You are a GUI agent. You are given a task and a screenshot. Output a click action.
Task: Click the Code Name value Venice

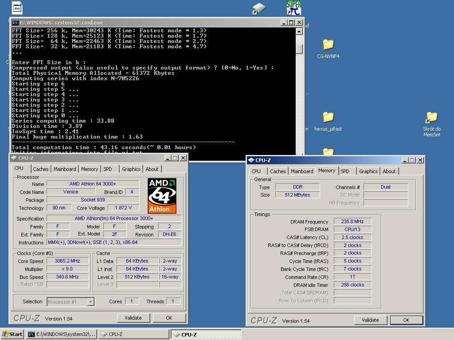pos(70,192)
